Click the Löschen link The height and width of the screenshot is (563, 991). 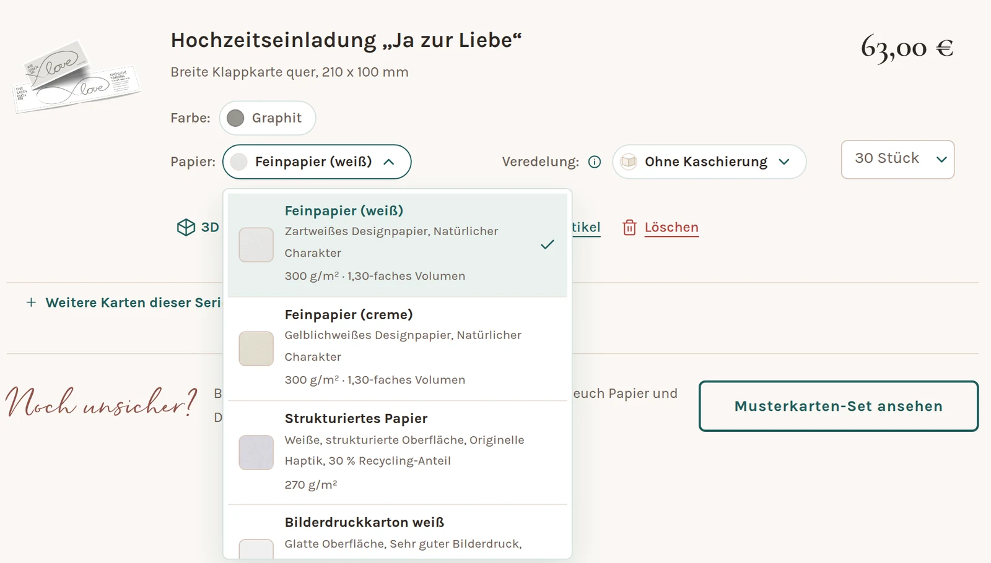671,228
